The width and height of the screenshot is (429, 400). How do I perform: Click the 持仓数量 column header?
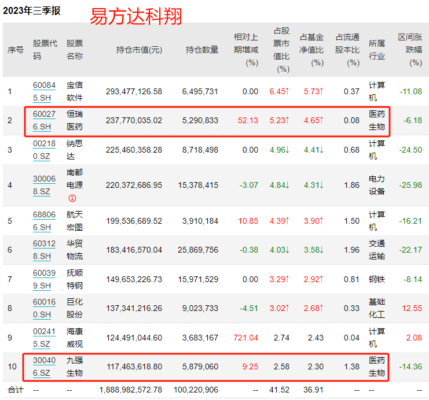[x=202, y=50]
